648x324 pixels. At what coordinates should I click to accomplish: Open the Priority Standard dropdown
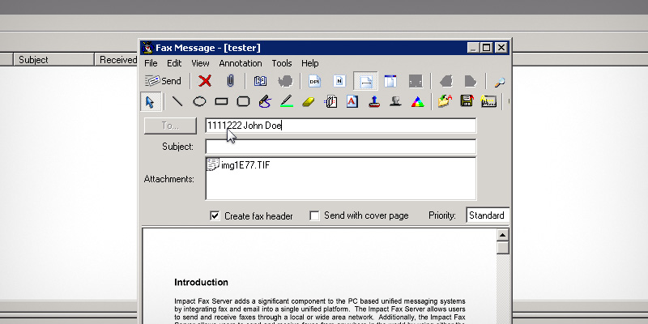click(488, 216)
